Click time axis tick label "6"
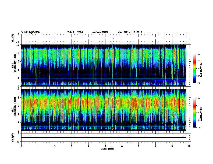Screen dimensions: 213x164 122,146
